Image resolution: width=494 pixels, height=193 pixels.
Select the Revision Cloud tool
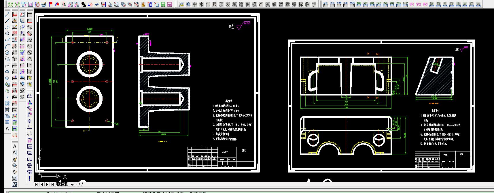pyautogui.click(x=7, y=59)
